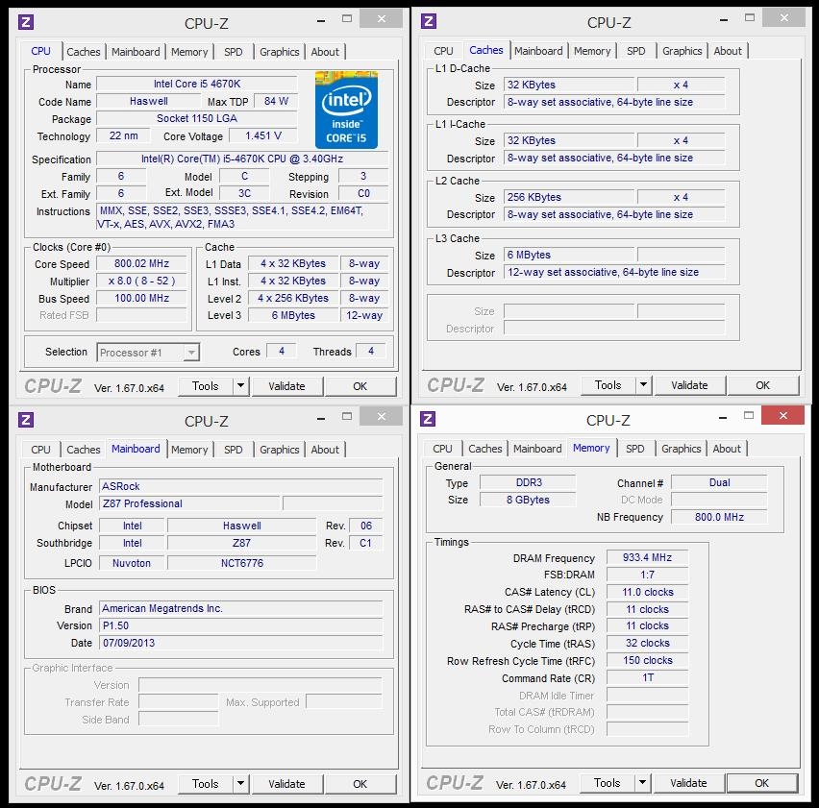Click OK in the Mainboard window
Screen dimensions: 819x808
tap(360, 784)
